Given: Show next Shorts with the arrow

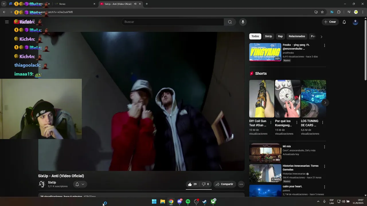Looking at the screenshot, I should (x=325, y=103).
